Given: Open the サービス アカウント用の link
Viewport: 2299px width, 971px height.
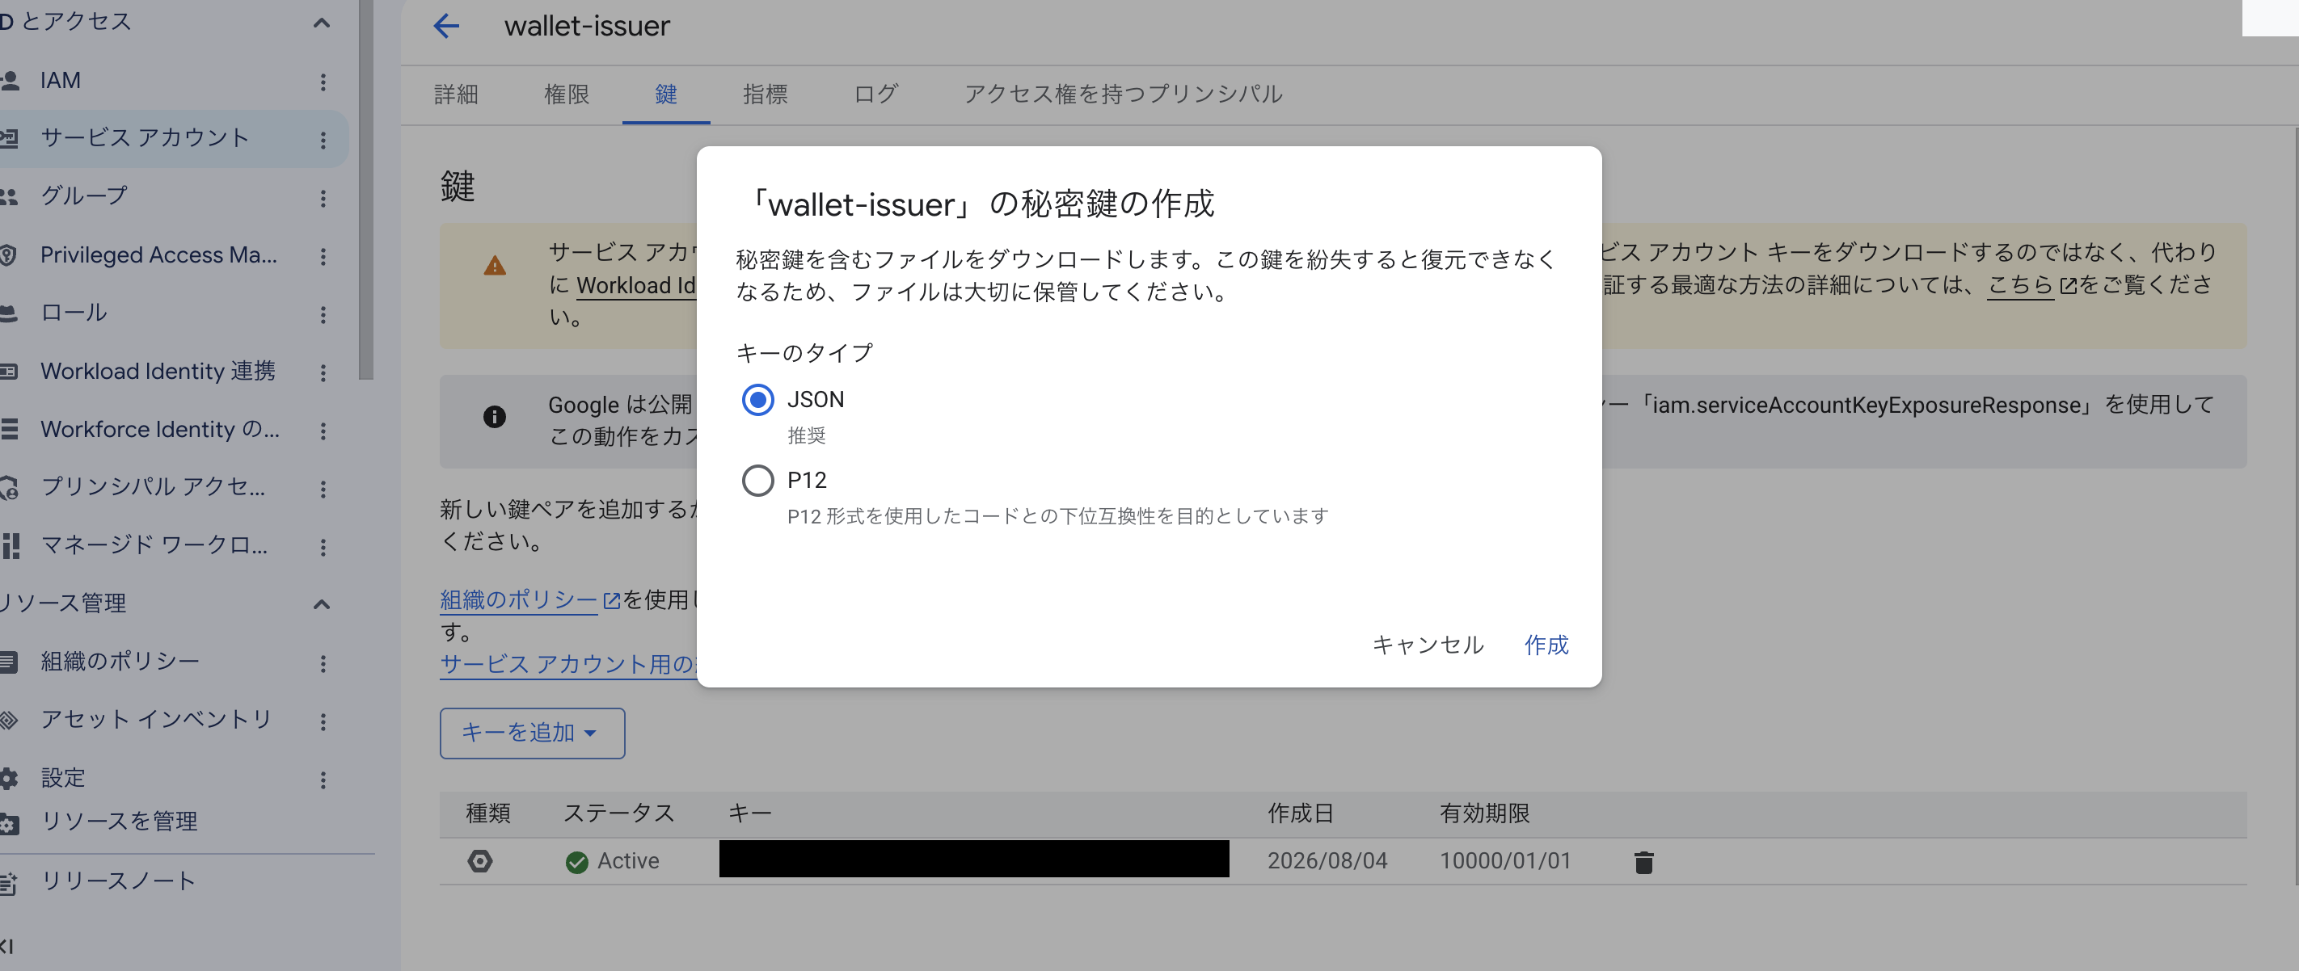Looking at the screenshot, I should (x=568, y=664).
